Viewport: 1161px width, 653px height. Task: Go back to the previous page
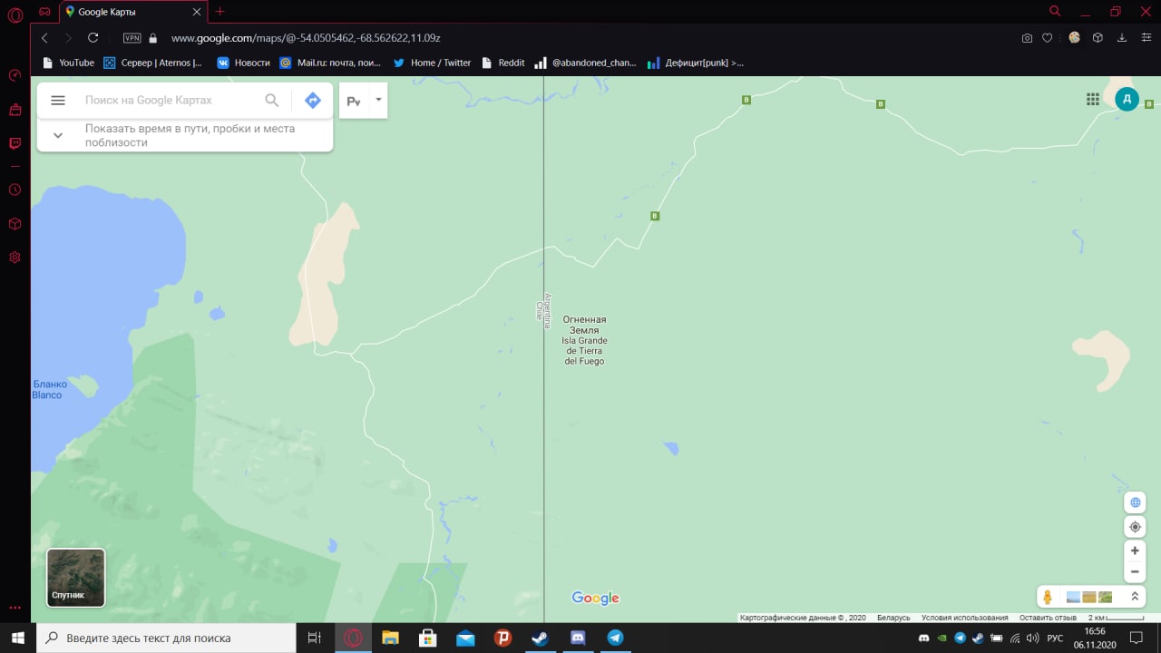pyautogui.click(x=44, y=38)
